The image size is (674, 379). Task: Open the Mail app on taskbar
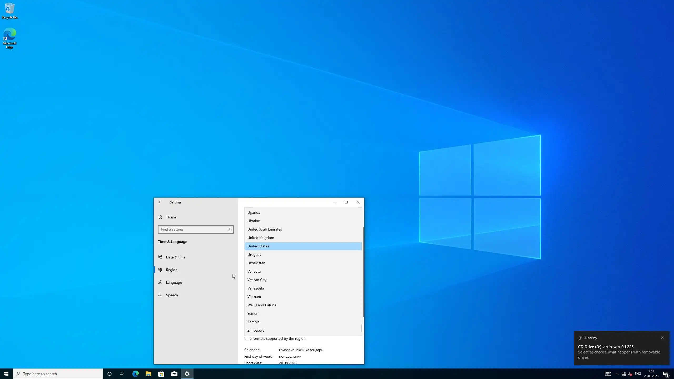174,374
